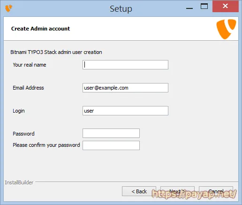Screen dimensions: 242x205
Task: Click the Email Address input field
Action: pos(125,88)
